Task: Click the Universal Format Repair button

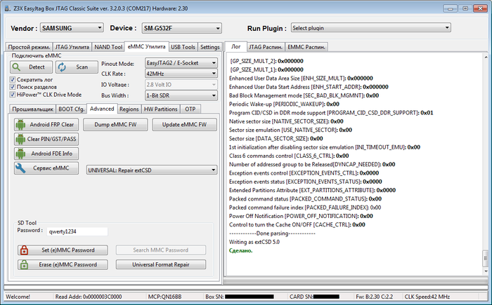Action: pyautogui.click(x=160, y=264)
